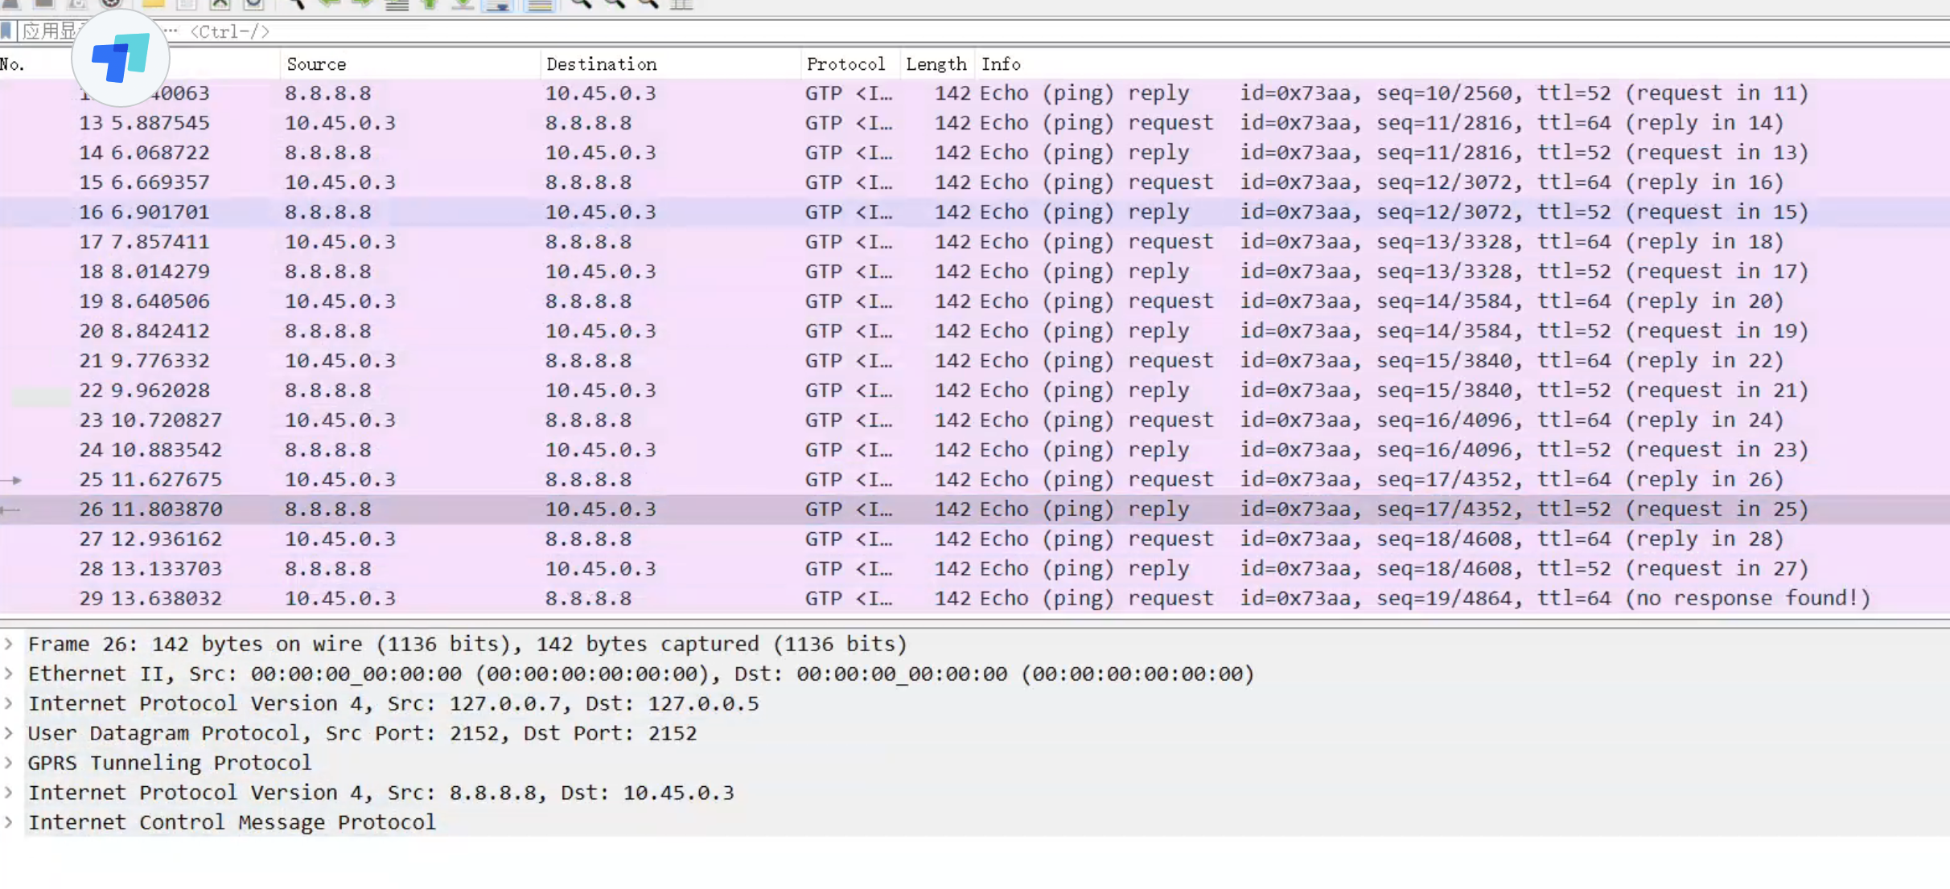Jump to first packet icon
Screen dimensions: 1950x889
click(x=430, y=4)
